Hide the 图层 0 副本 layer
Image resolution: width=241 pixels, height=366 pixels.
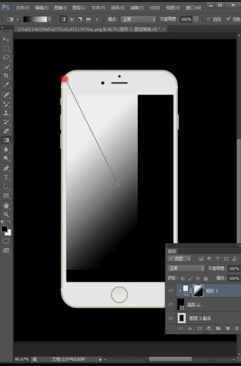[x=171, y=318]
